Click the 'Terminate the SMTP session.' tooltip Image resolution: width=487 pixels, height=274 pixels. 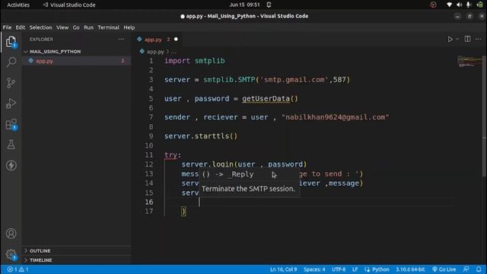click(248, 189)
